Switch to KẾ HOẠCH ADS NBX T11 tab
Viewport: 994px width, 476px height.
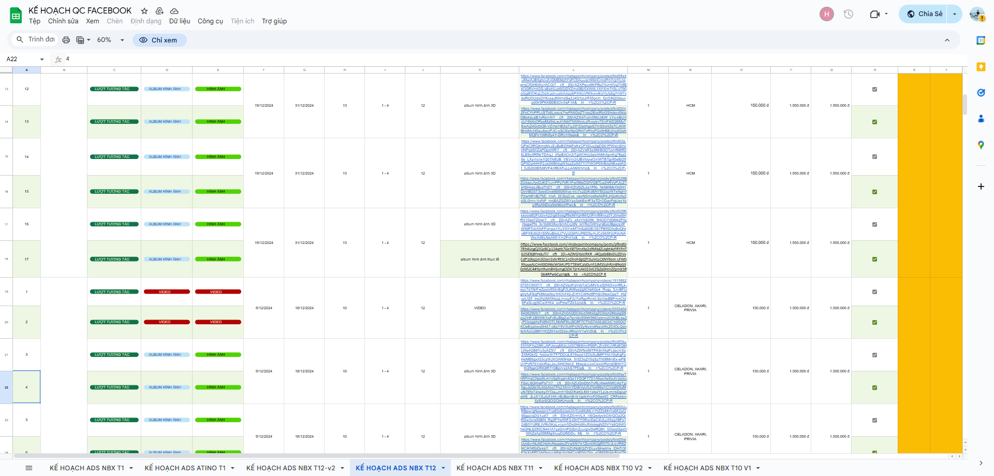click(494, 468)
